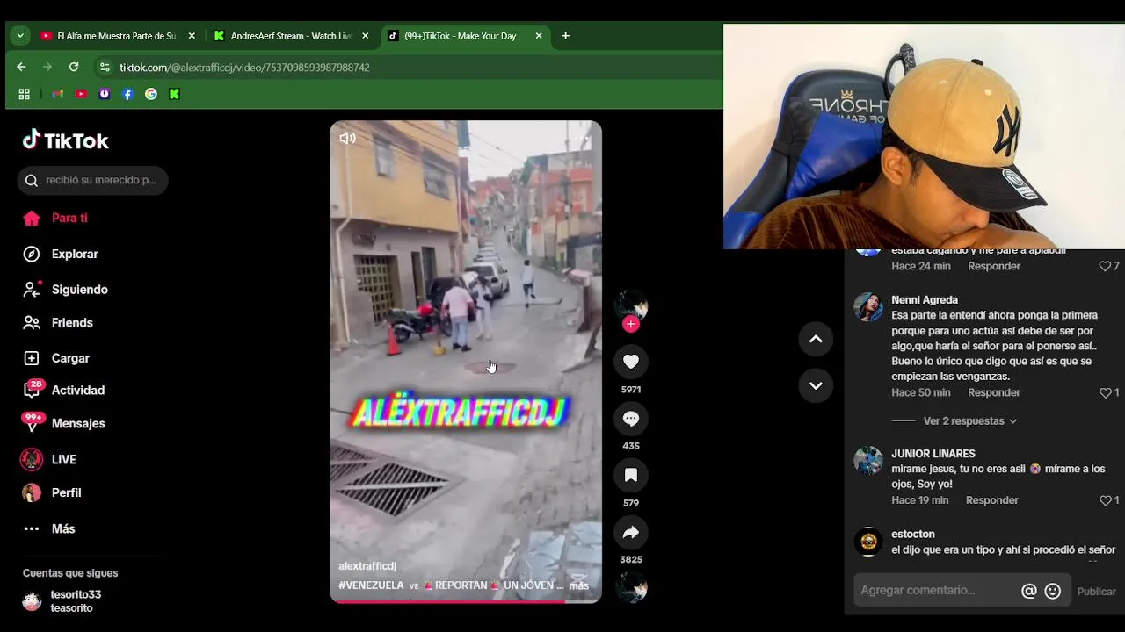Go to previous video with up chevron
This screenshot has height=632, width=1125.
816,339
